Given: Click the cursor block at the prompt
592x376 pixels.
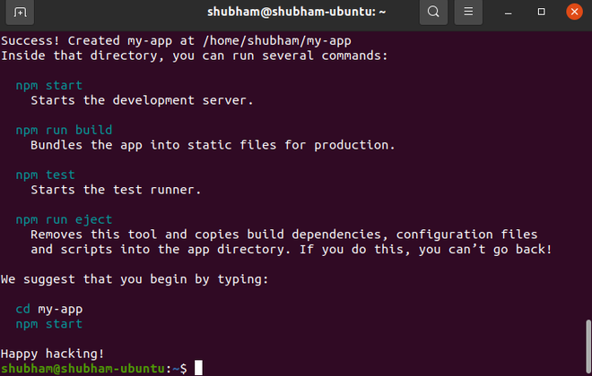Looking at the screenshot, I should [198, 368].
